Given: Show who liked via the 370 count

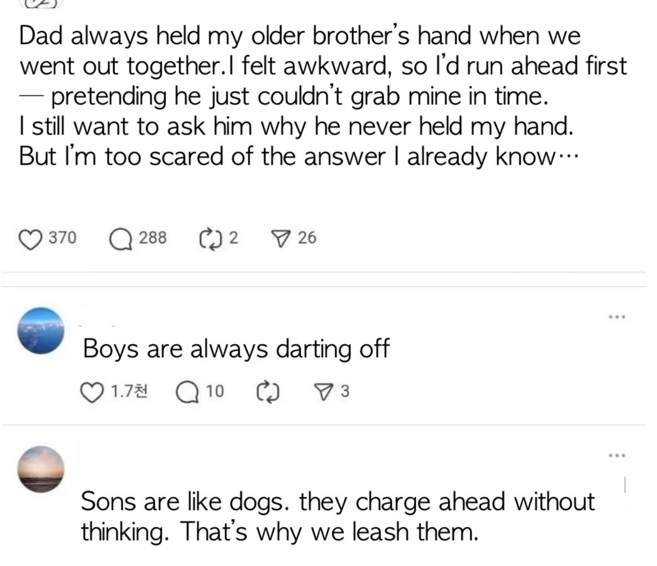Looking at the screenshot, I should [x=63, y=238].
